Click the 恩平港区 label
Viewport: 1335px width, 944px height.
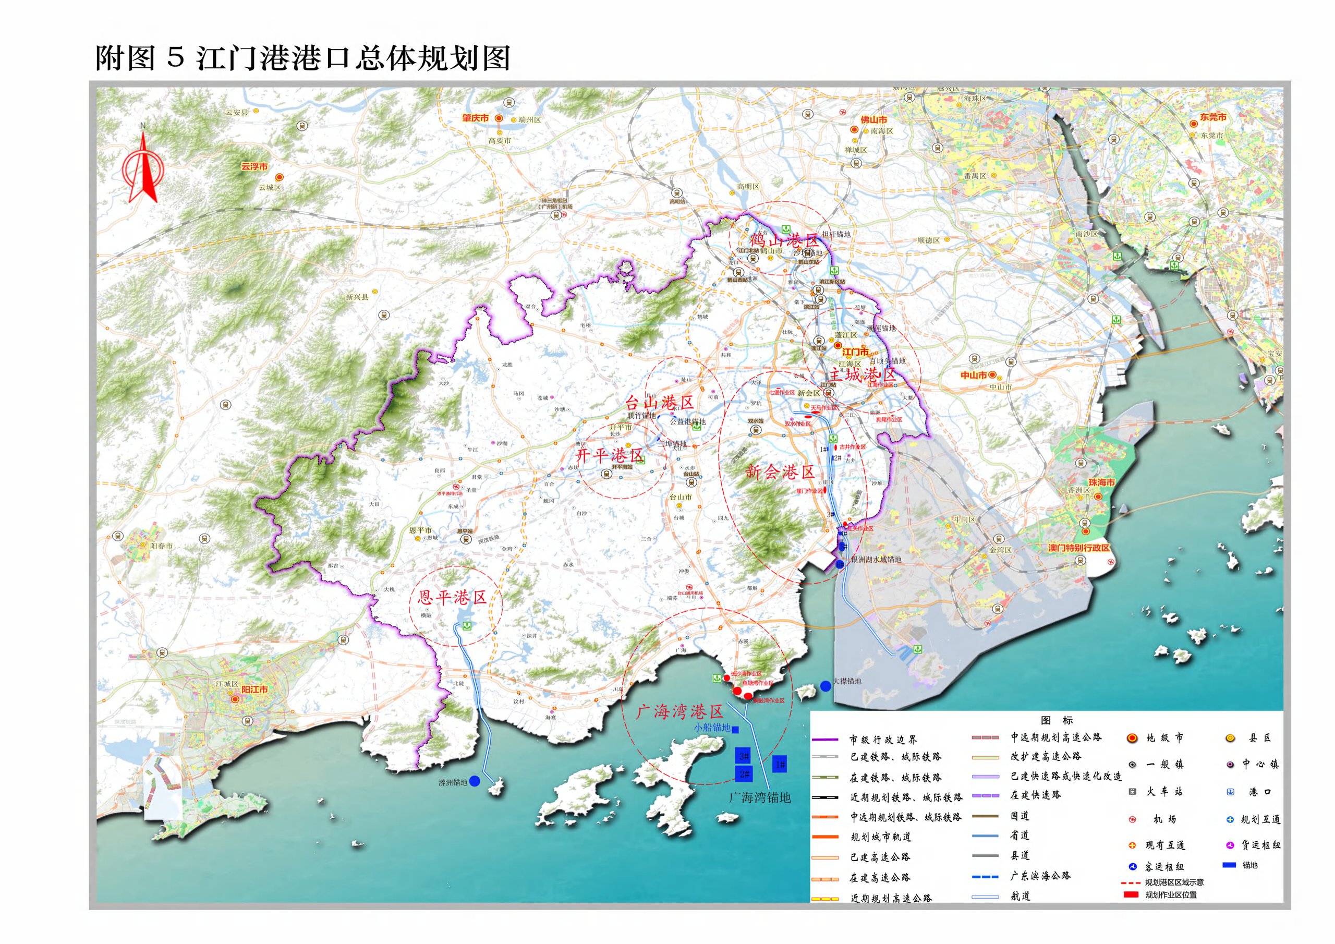(452, 597)
